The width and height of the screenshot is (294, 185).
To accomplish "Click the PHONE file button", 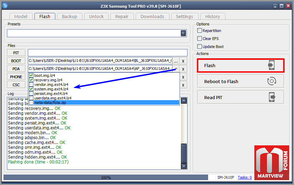I will pos(16,77).
